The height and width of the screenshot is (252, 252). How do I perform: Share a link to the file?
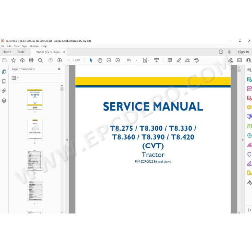pyautogui.click(x=230, y=60)
